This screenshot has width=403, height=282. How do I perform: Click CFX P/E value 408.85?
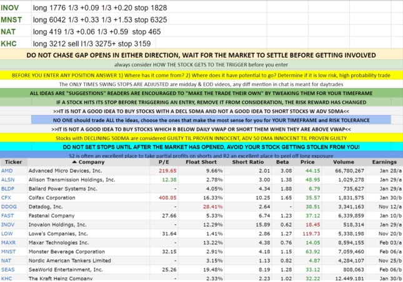pyautogui.click(x=167, y=198)
